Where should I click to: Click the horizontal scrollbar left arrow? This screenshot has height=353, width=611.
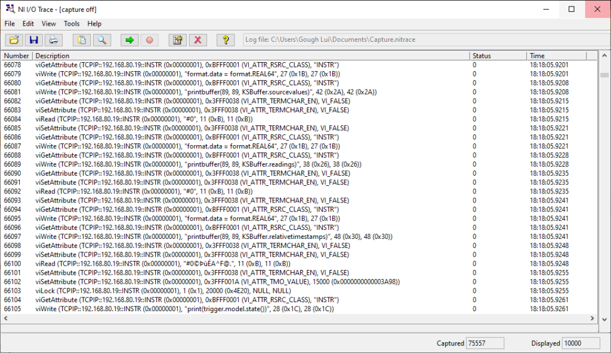click(x=5, y=319)
